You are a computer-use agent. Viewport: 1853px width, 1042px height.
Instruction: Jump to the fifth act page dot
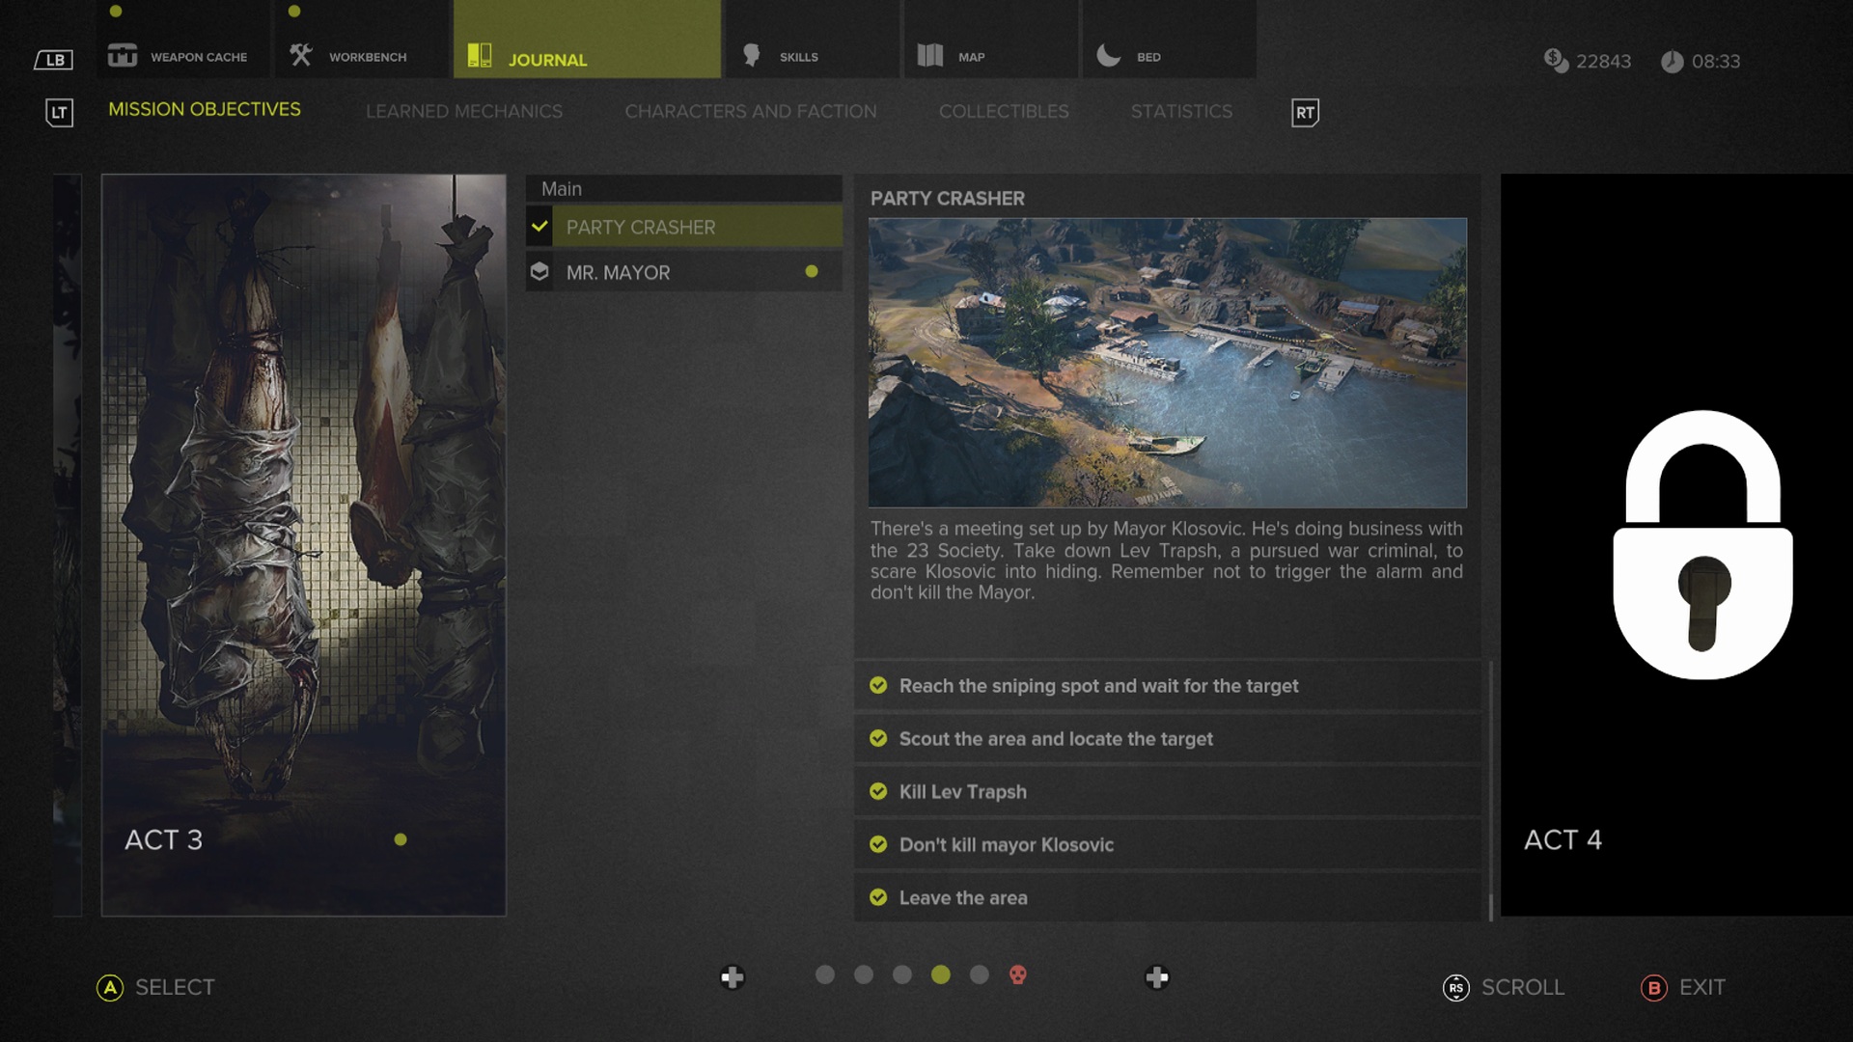[x=980, y=974]
